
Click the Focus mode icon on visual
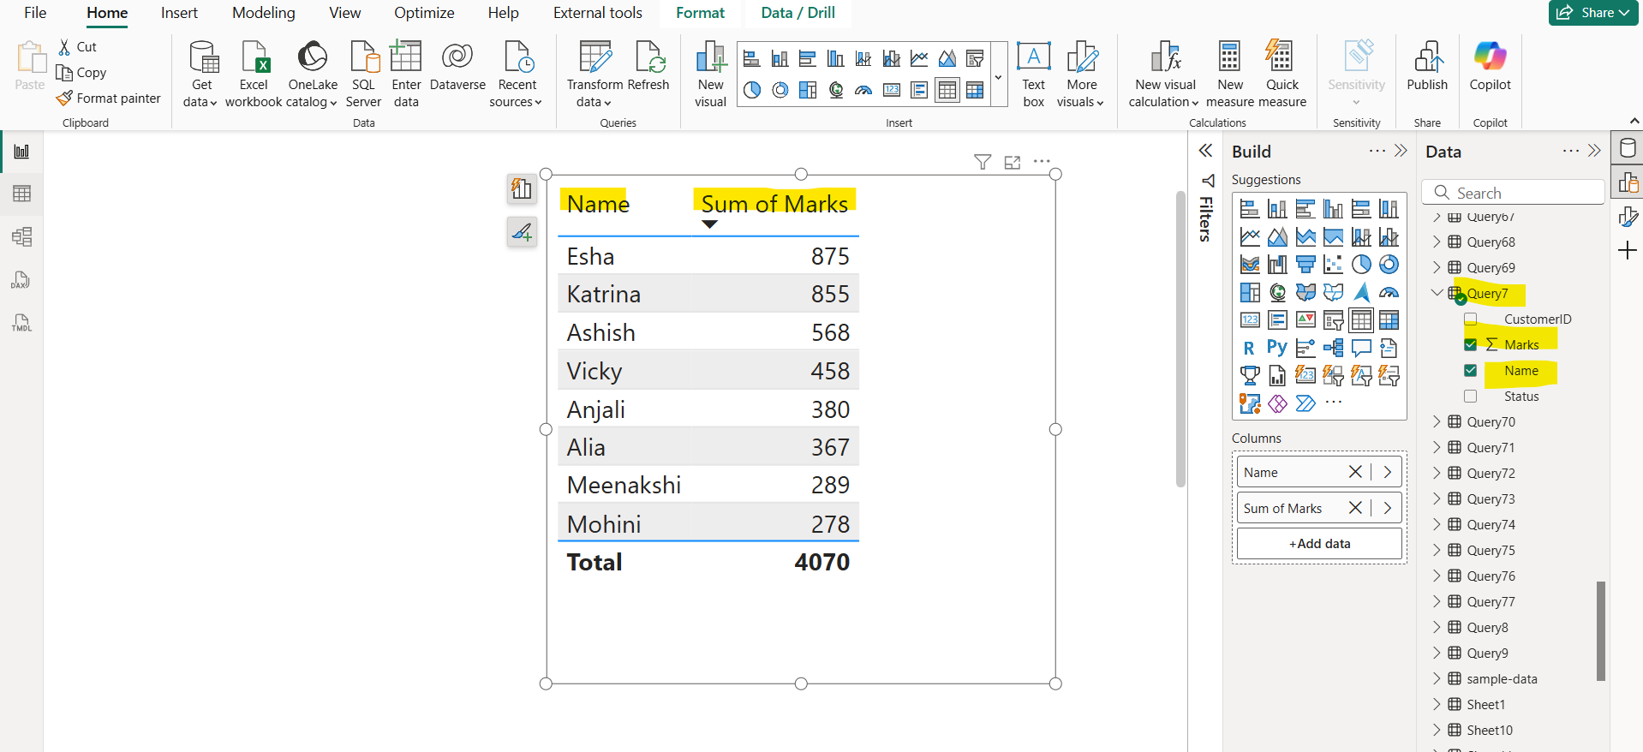pos(1013,162)
